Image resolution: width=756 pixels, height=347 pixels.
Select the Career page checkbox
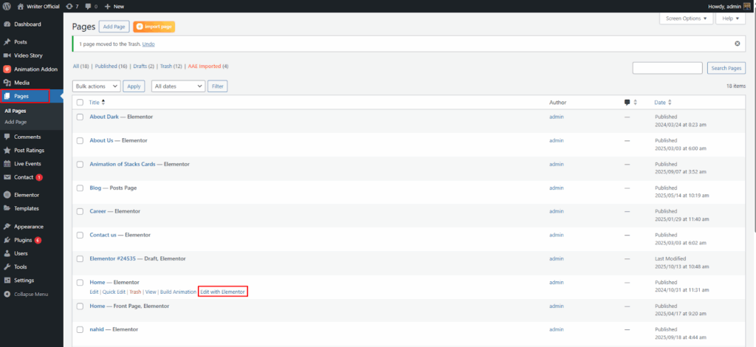point(80,211)
